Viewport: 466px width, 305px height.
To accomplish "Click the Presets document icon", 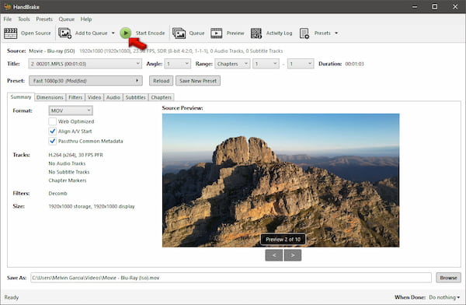I will pos(304,33).
